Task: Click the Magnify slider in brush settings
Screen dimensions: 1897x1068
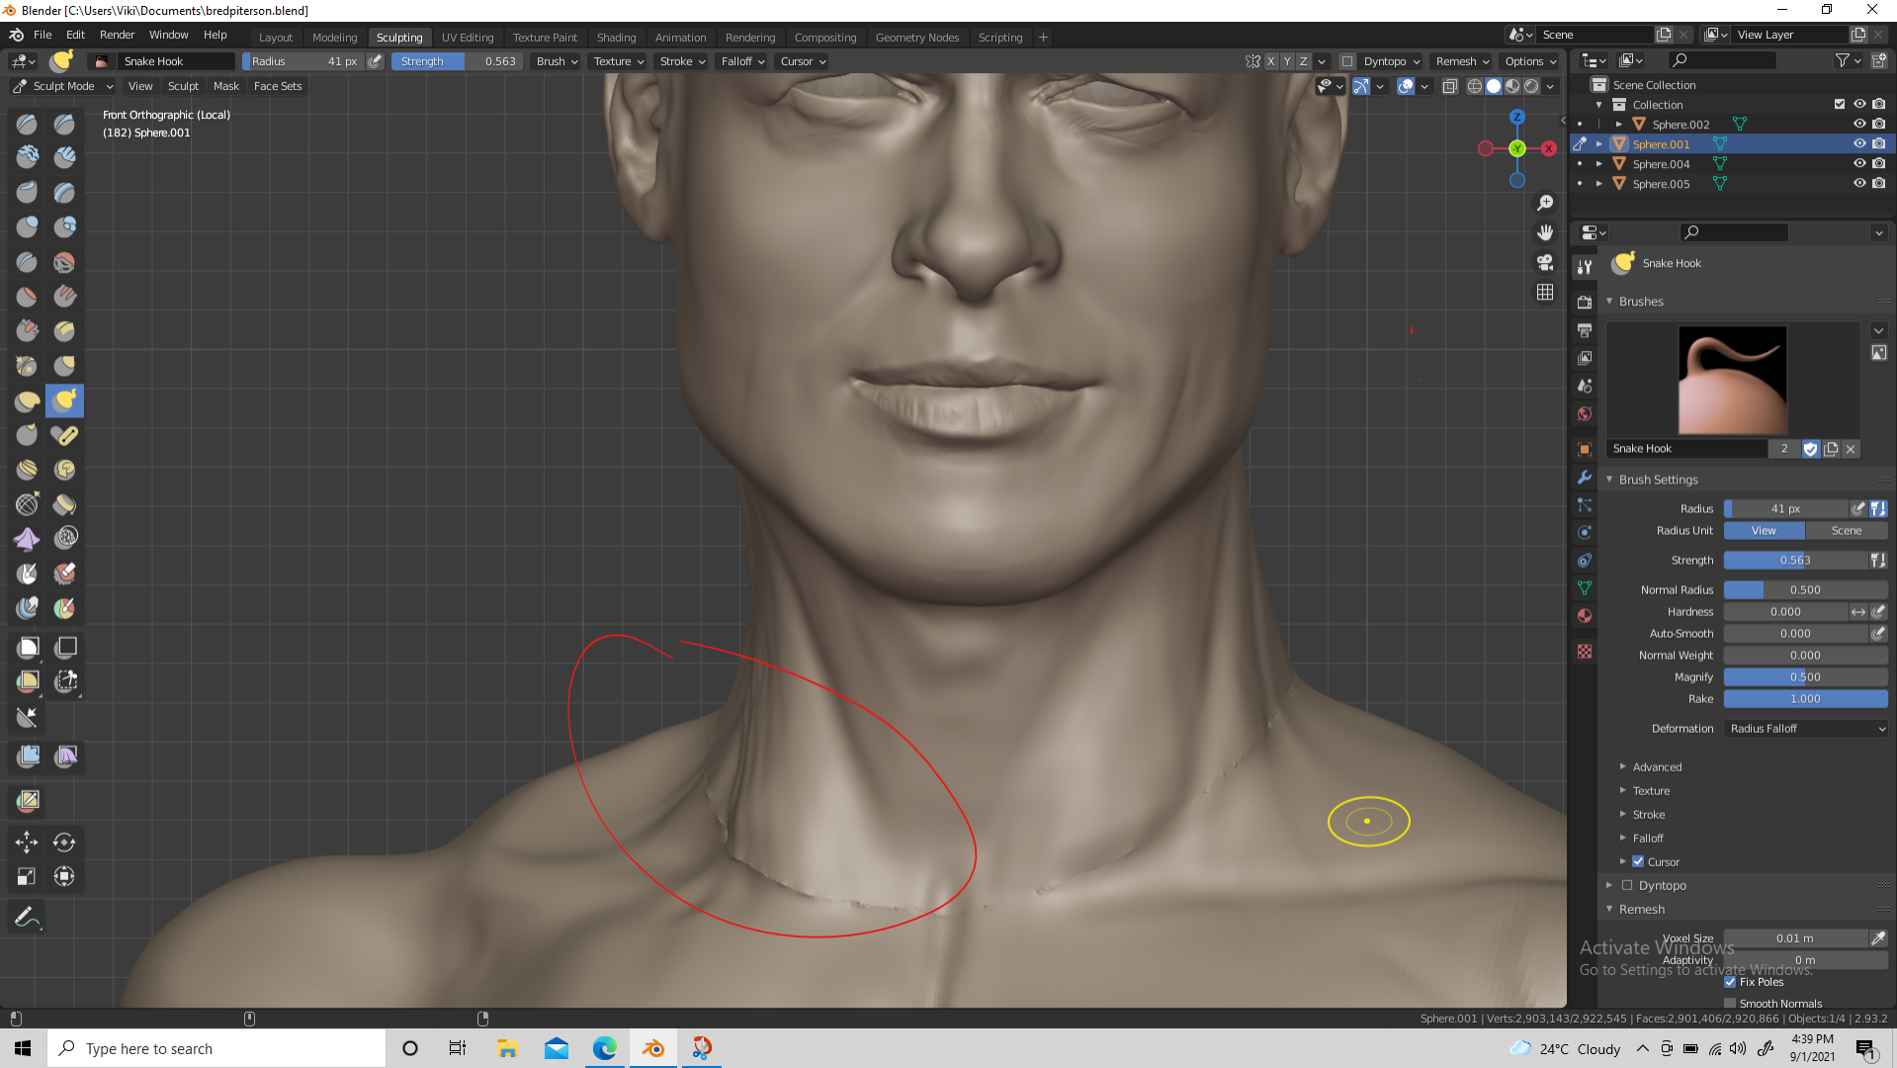Action: tap(1805, 677)
